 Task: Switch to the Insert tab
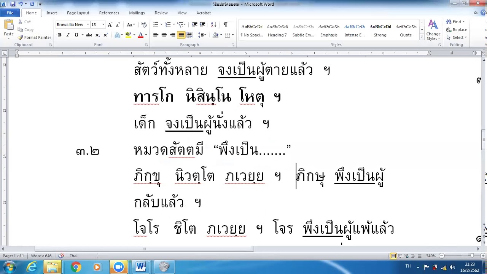click(x=52, y=13)
